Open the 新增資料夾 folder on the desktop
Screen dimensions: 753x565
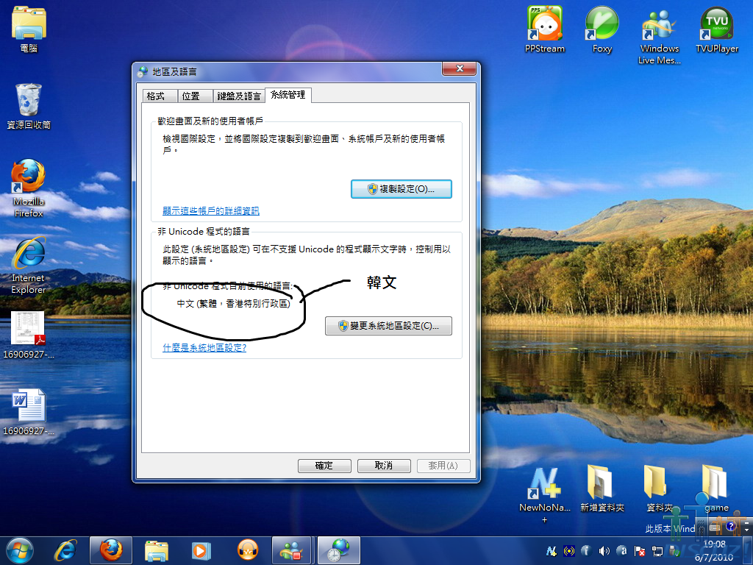tap(602, 488)
